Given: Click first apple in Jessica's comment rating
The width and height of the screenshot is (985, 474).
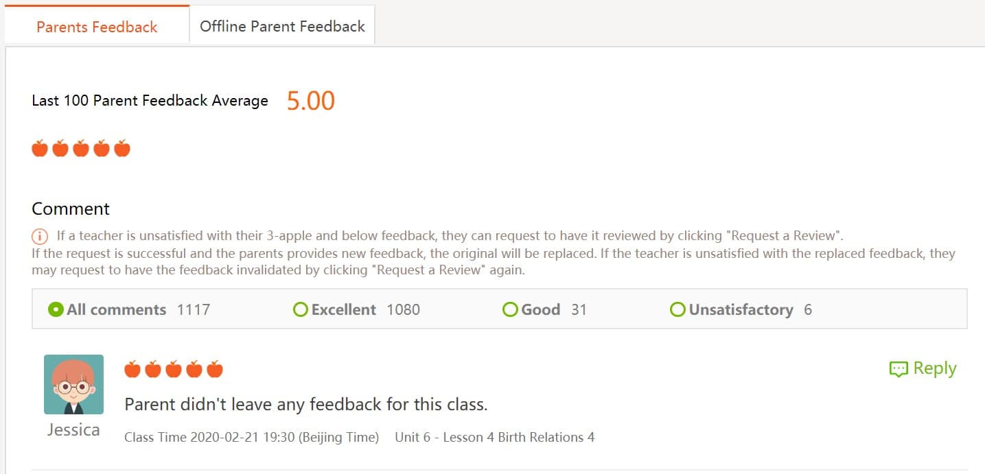Looking at the screenshot, I should [132, 370].
